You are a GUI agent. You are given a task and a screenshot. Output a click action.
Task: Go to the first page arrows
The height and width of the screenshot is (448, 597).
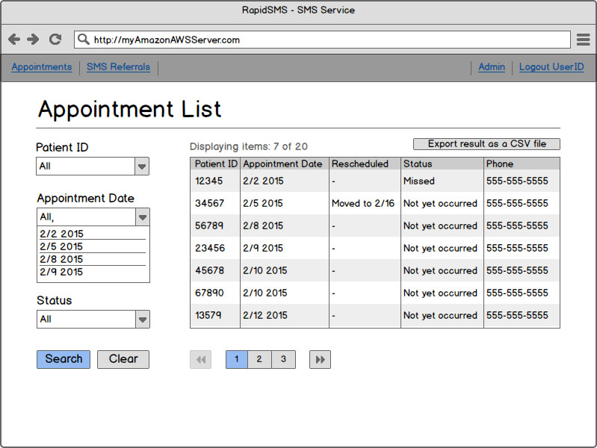click(x=201, y=360)
